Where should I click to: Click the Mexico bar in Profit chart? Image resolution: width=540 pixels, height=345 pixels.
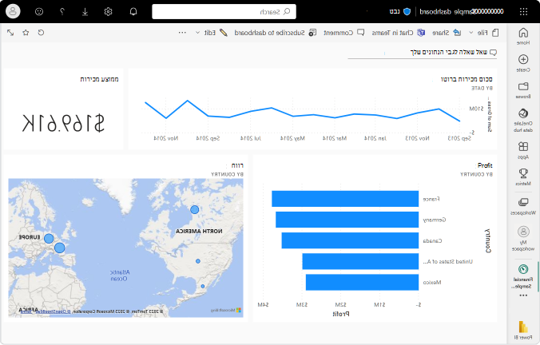pos(363,283)
